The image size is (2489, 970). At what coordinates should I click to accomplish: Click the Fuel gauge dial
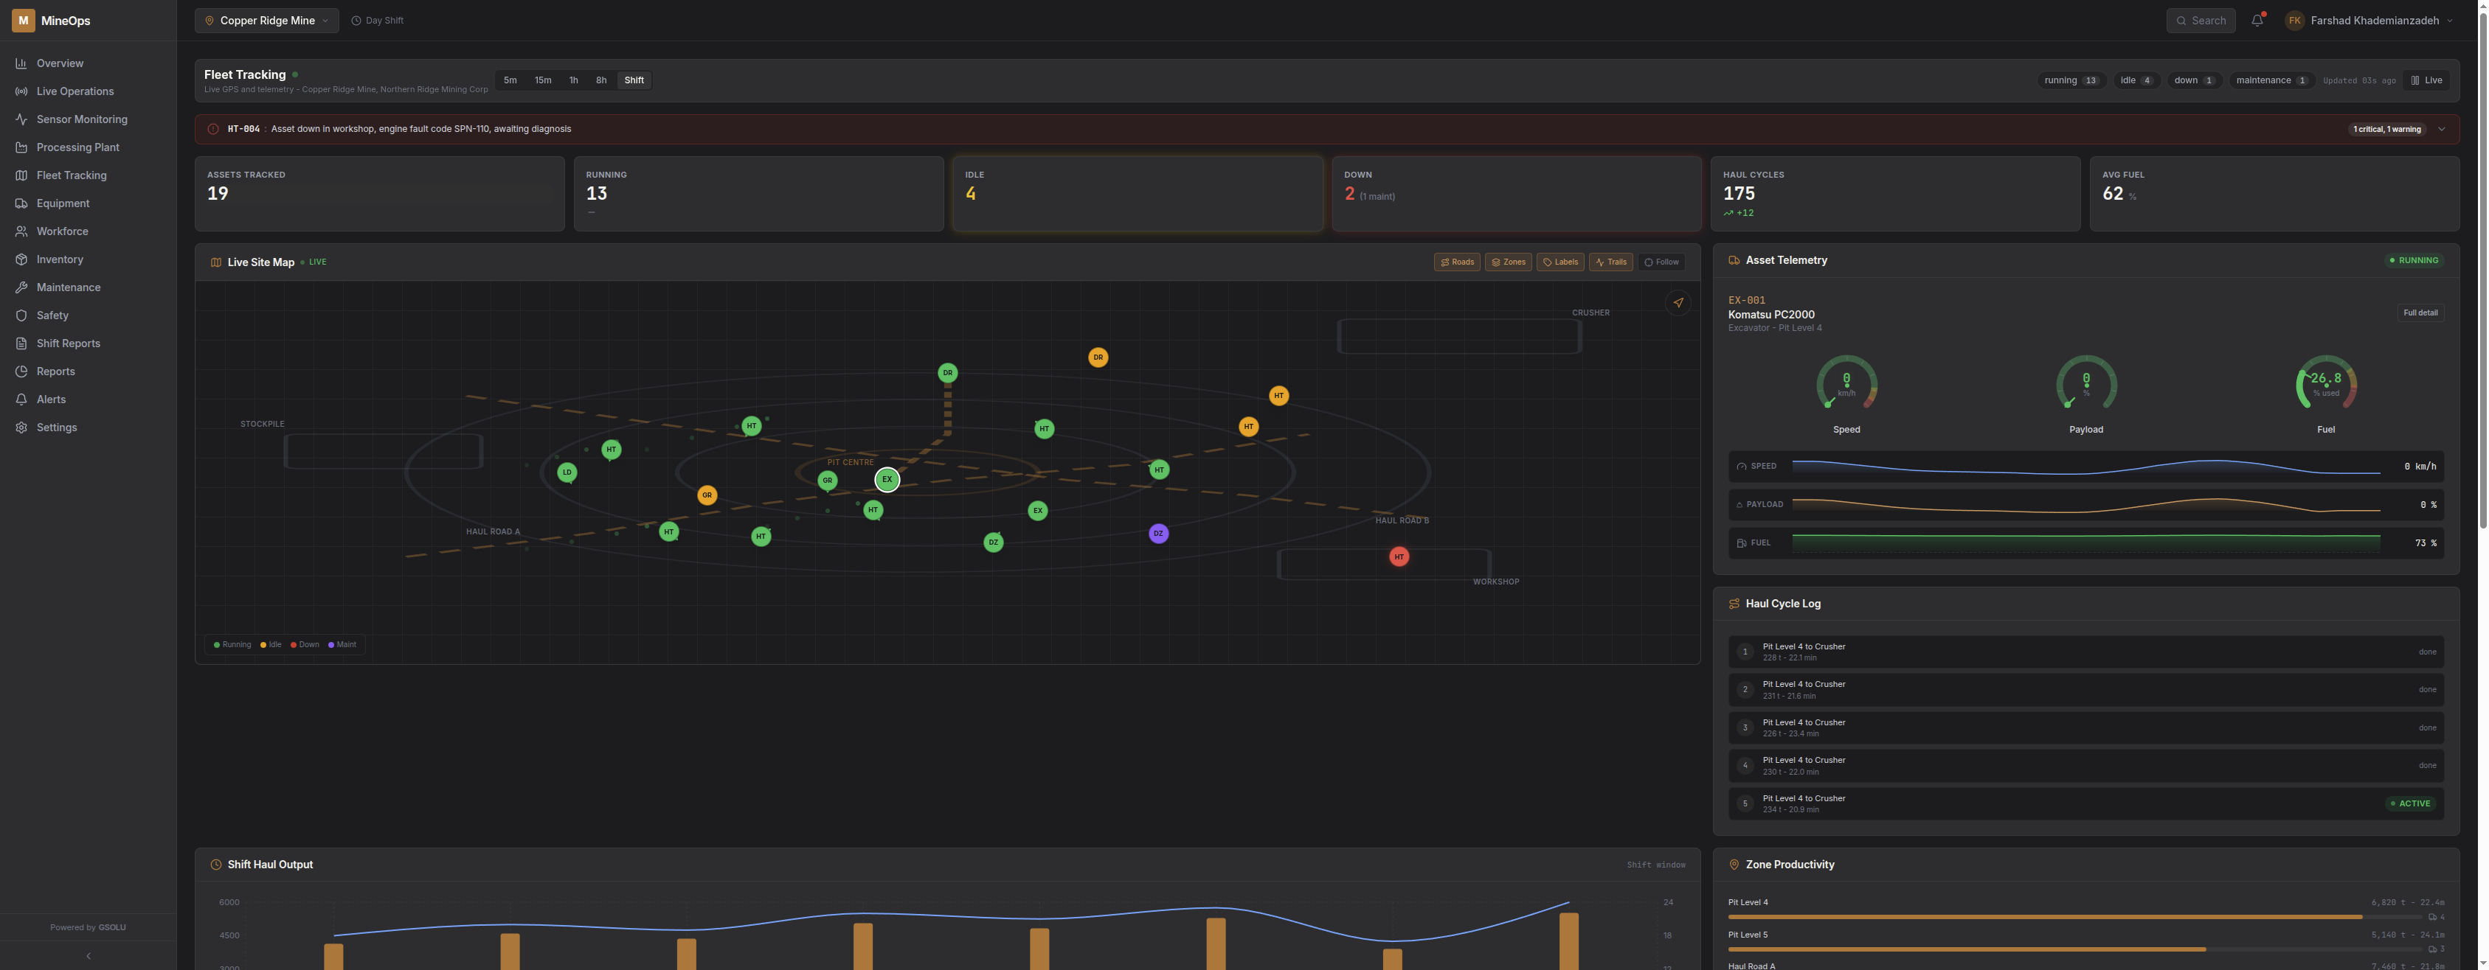(x=2326, y=385)
